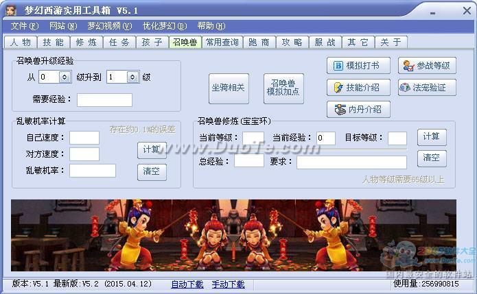Viewport: 477px width, 294px height.
Task: Focus the 对方速度 input field
Action: click(84, 154)
